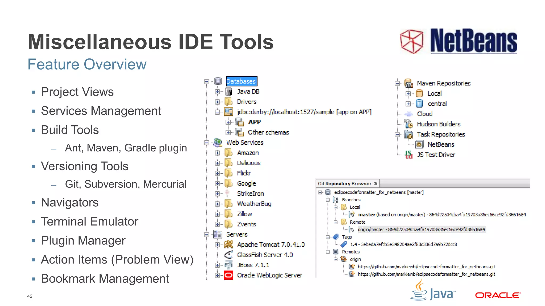Expand the Apache Tomcat server node
545x306 pixels.
point(217,245)
